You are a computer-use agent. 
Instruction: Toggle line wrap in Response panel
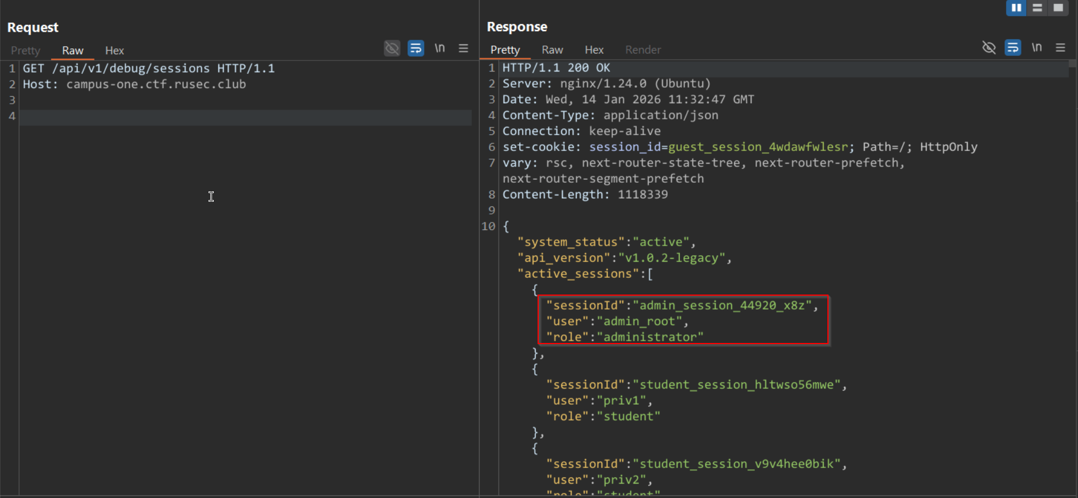(1012, 48)
